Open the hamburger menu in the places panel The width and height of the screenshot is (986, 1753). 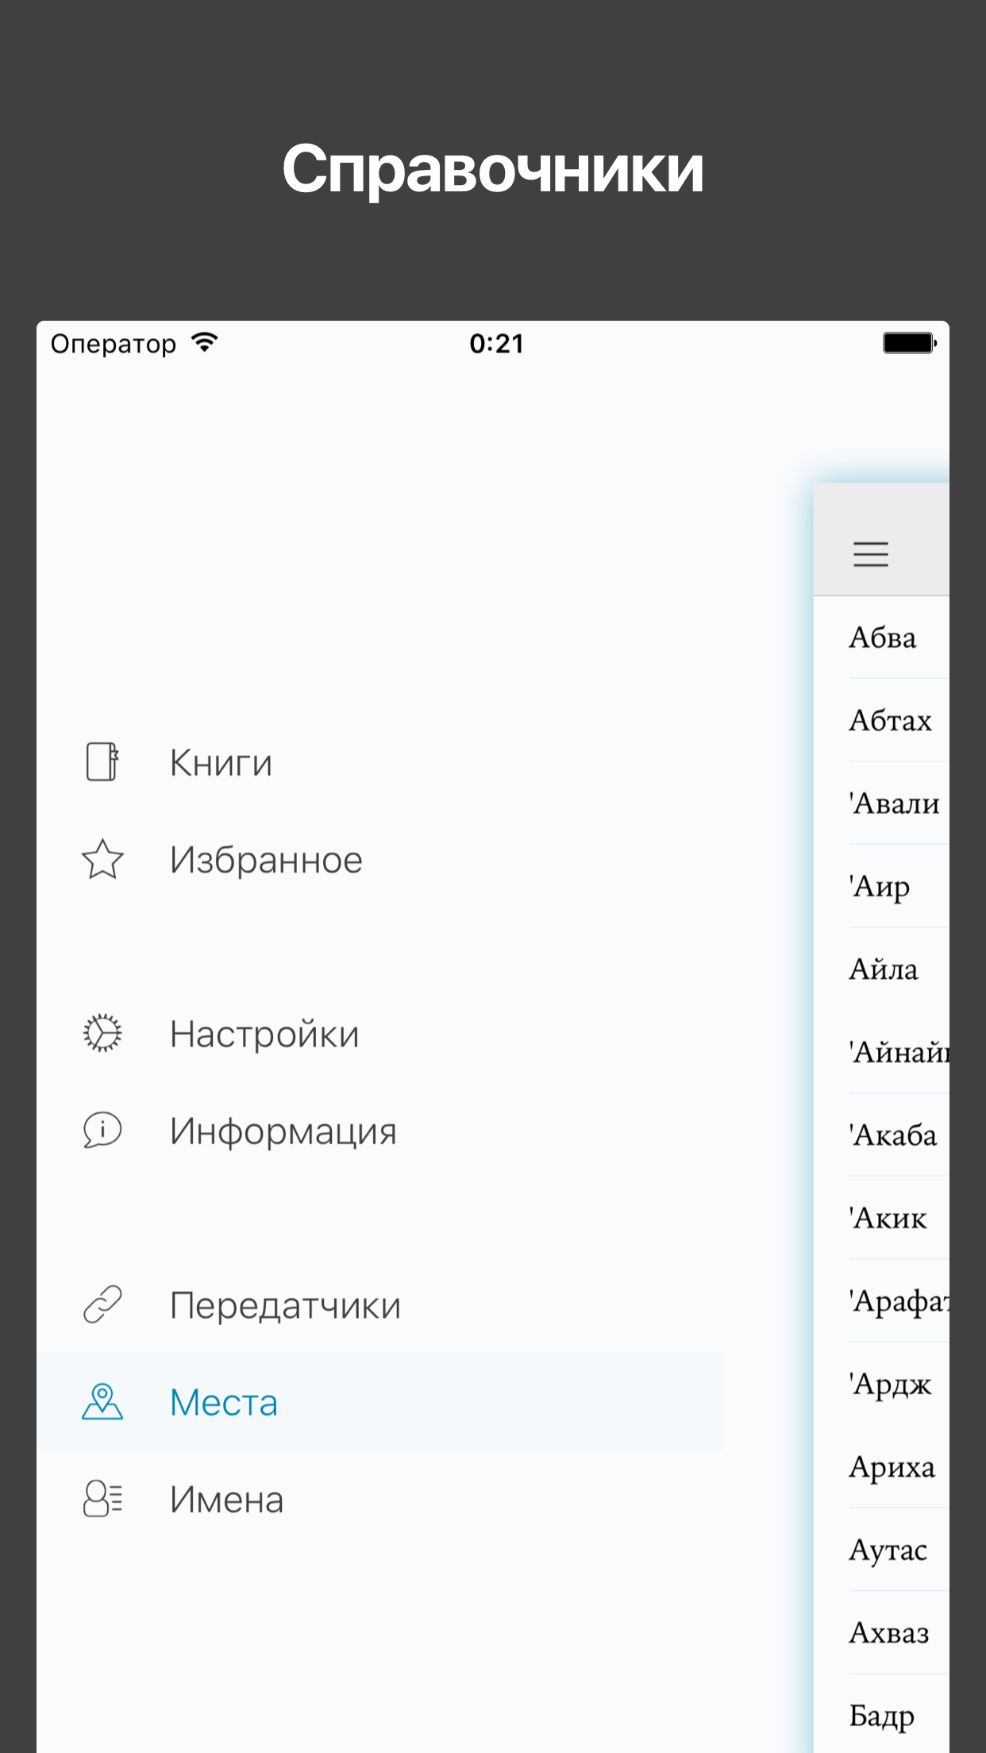871,554
